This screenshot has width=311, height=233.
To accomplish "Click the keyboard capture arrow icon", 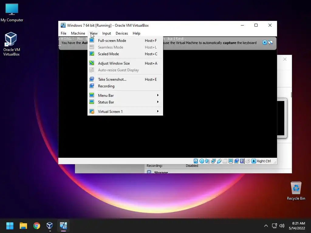I will (254, 161).
